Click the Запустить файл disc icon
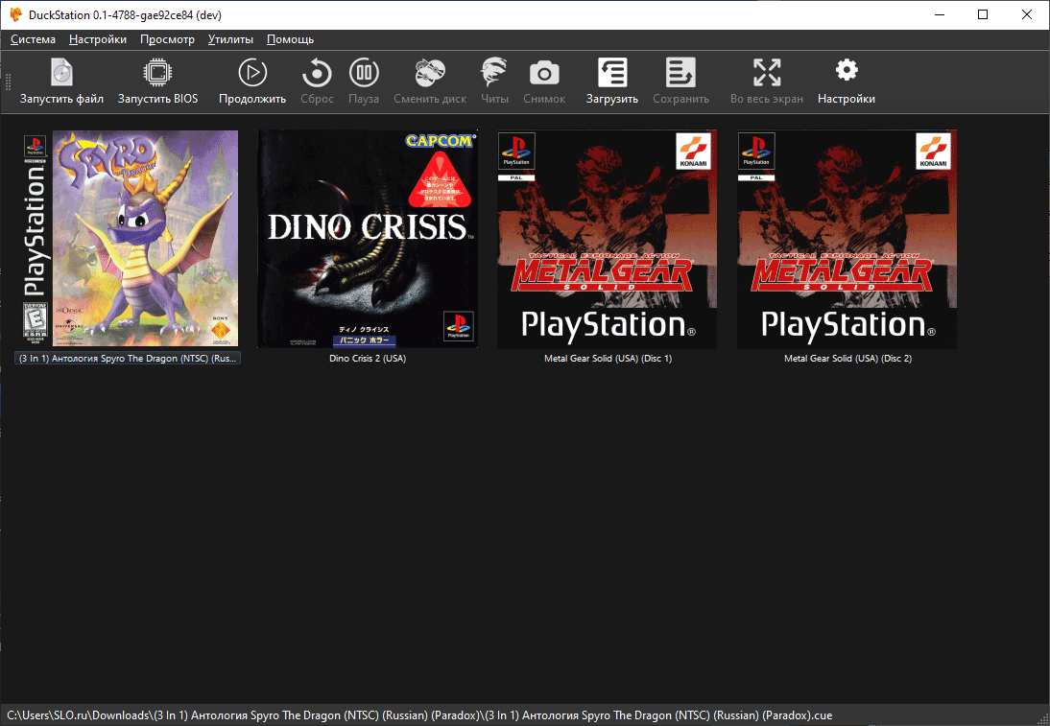The width and height of the screenshot is (1050, 726). point(61,72)
